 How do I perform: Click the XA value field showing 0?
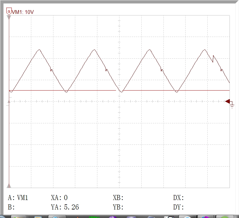click(x=59, y=197)
